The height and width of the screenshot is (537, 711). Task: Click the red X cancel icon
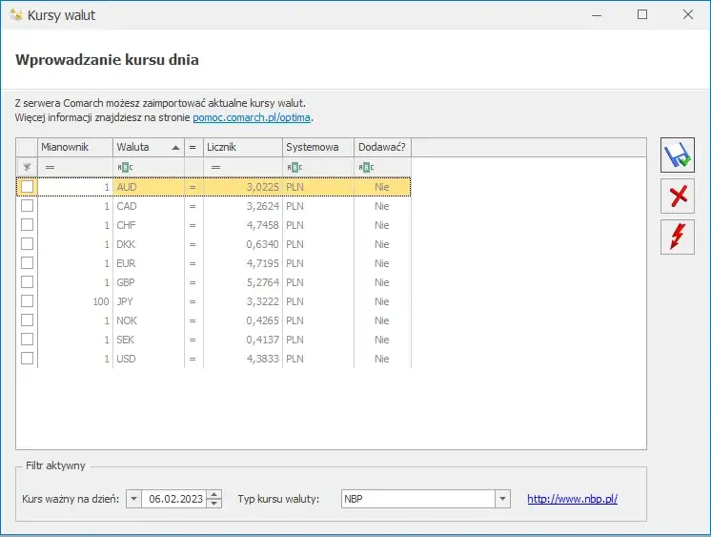click(678, 196)
